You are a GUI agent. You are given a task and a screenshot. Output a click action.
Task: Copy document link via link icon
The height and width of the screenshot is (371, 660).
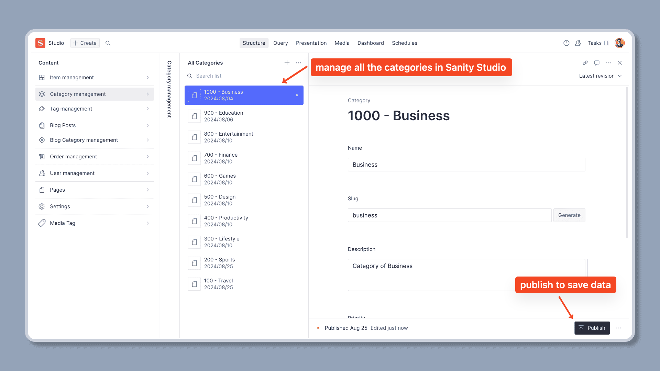(585, 63)
